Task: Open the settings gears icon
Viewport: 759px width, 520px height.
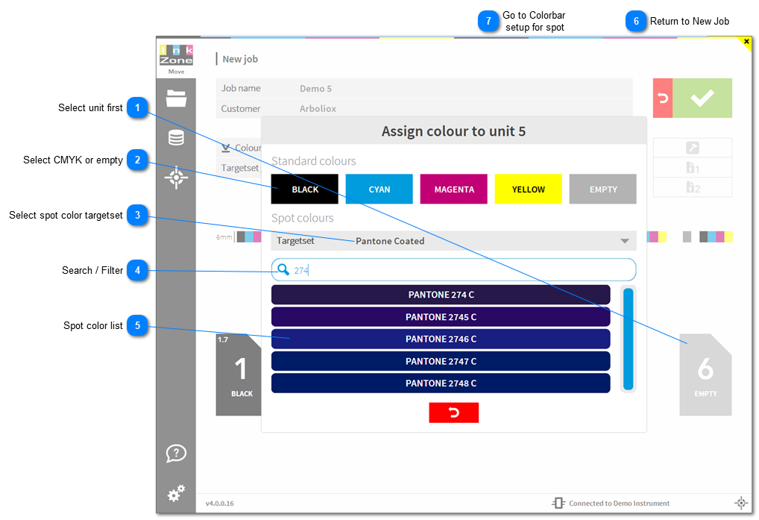Action: (x=176, y=493)
